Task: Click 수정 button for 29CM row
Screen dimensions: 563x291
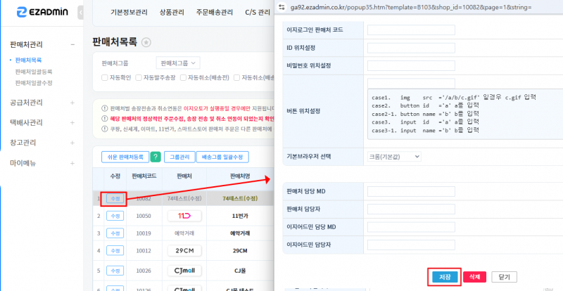Action: tap(115, 250)
